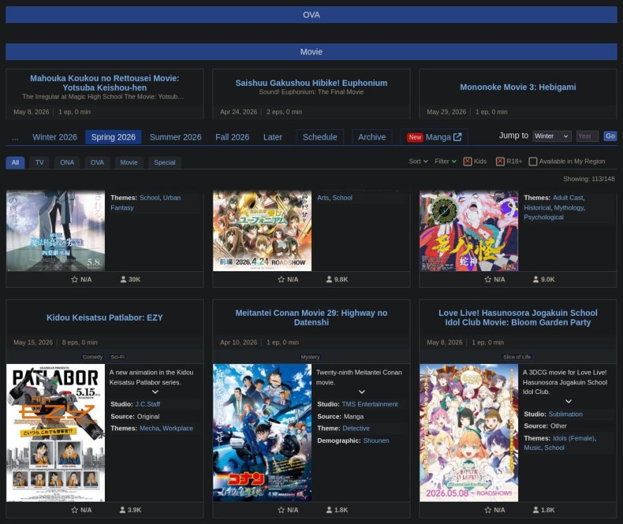Open the Sort dropdown
Viewport: 623px width, 524px height.
click(418, 161)
